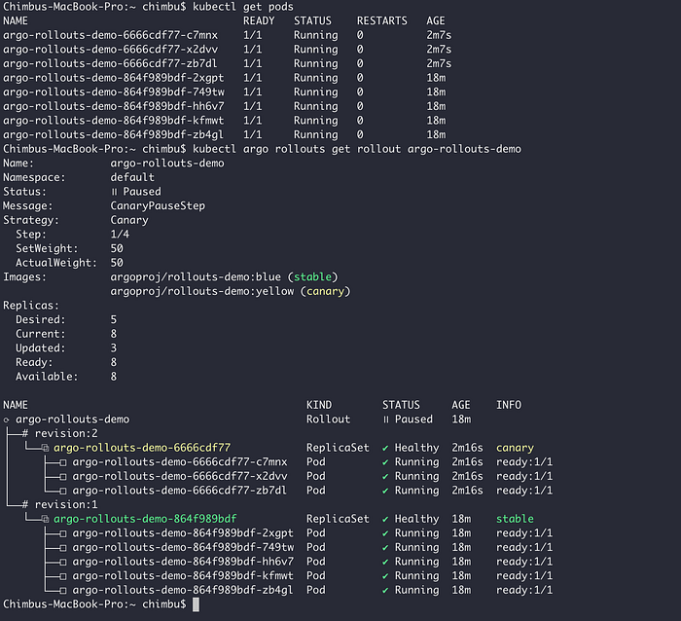Click the green checkmark next to canary Healthy
Viewport: 681px width, 621px height.
tap(385, 448)
